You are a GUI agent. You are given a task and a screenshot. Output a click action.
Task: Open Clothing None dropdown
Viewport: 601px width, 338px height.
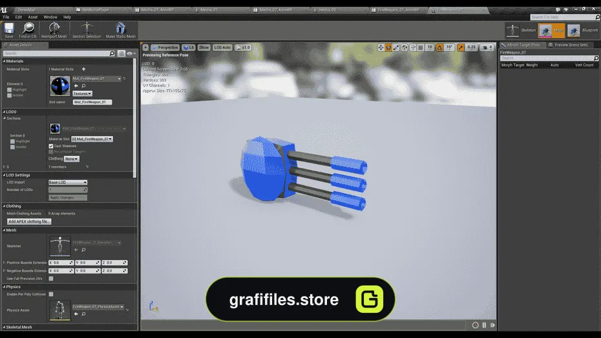(x=71, y=158)
